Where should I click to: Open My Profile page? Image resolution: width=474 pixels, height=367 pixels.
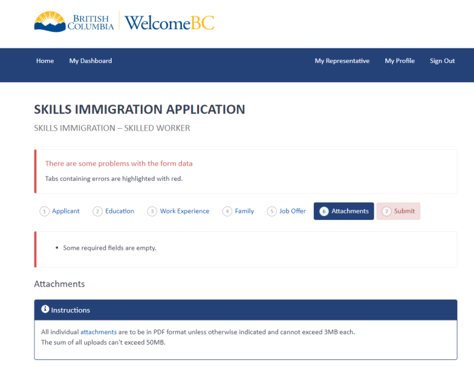point(399,61)
